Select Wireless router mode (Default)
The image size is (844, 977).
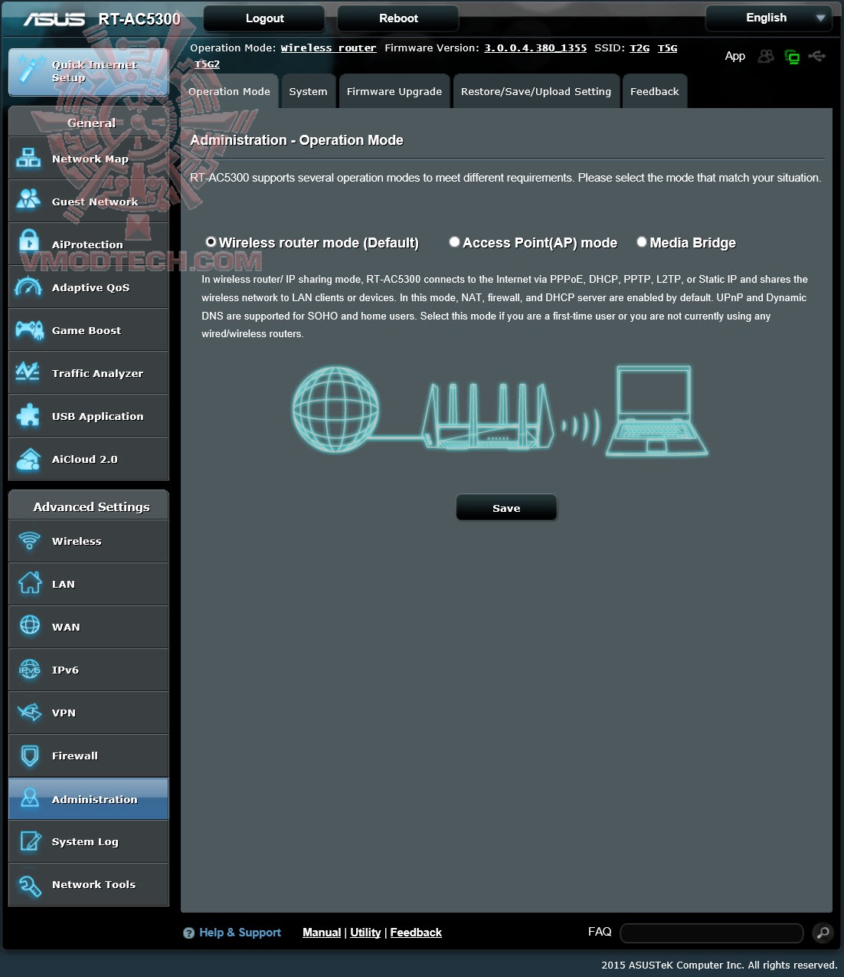click(x=211, y=241)
